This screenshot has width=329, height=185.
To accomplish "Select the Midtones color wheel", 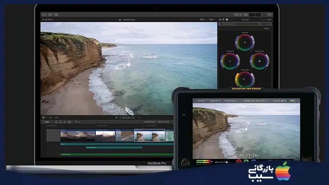I will (245, 79).
